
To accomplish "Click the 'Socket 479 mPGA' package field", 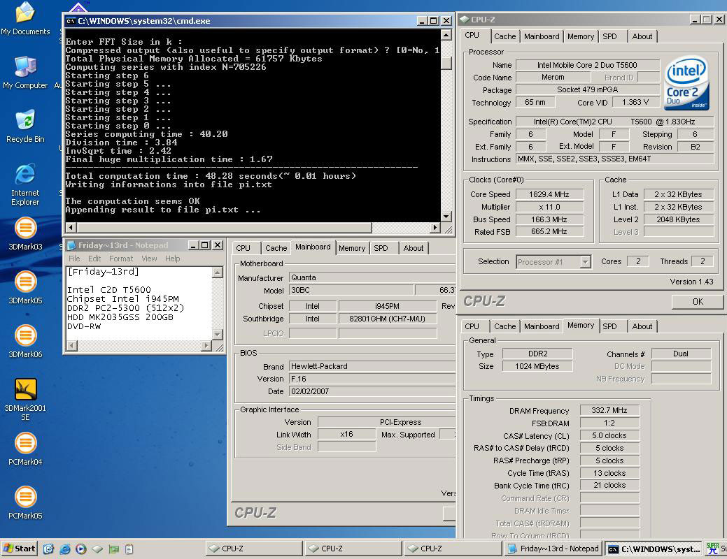I will (588, 89).
